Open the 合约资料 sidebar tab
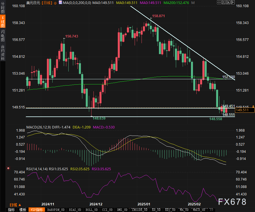 click(x=3, y=53)
